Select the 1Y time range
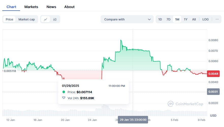 (186, 19)
